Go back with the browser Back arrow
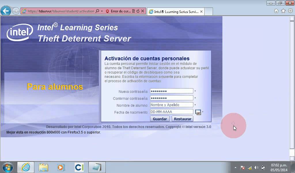This screenshot has height=173, width=295. (6, 11)
